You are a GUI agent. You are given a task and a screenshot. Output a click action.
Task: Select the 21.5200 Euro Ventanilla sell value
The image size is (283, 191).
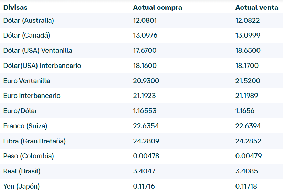[x=248, y=81]
